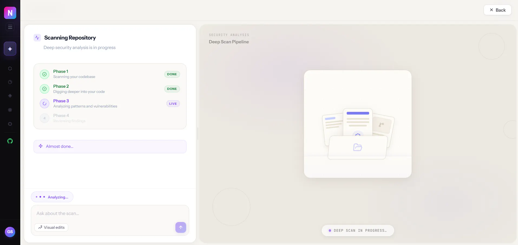This screenshot has height=245, width=518.
Task: Click 'Analyzing patterns and vulnerabilities' text
Action: [x=85, y=106]
